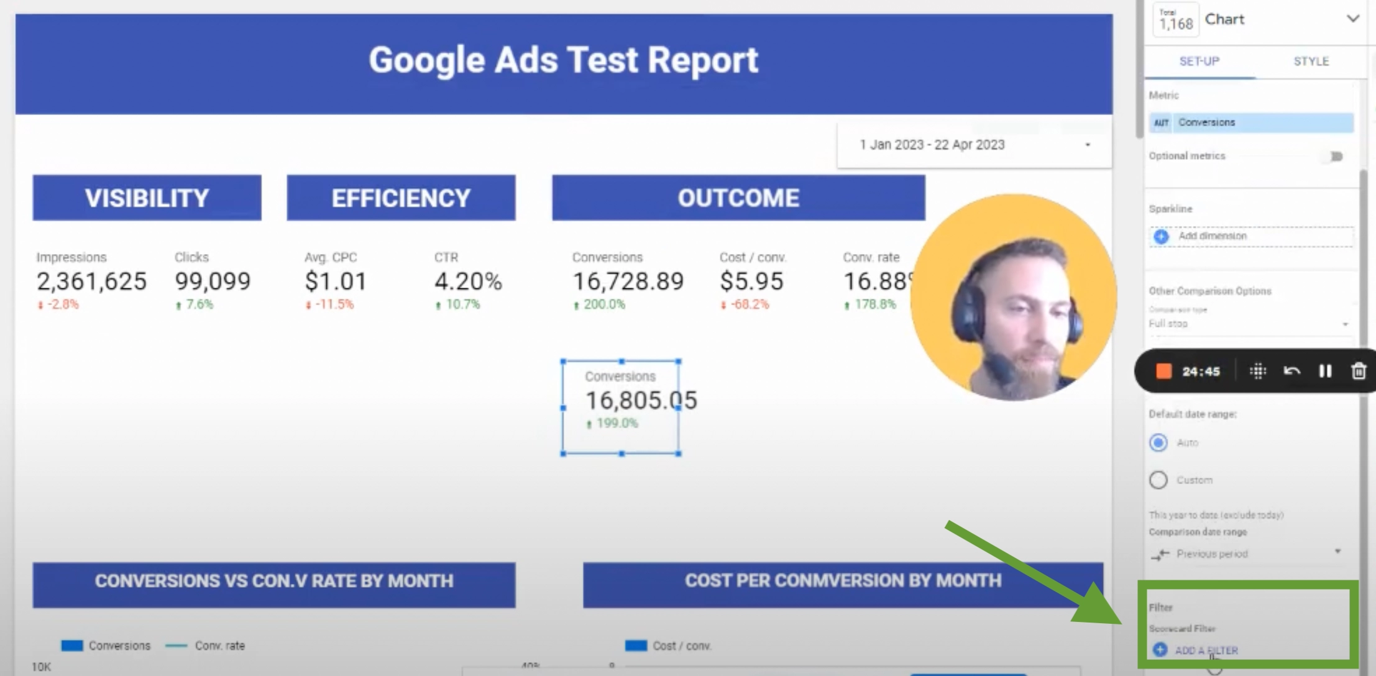Click the 24:45 recording timer
1376x676 pixels.
click(1201, 372)
